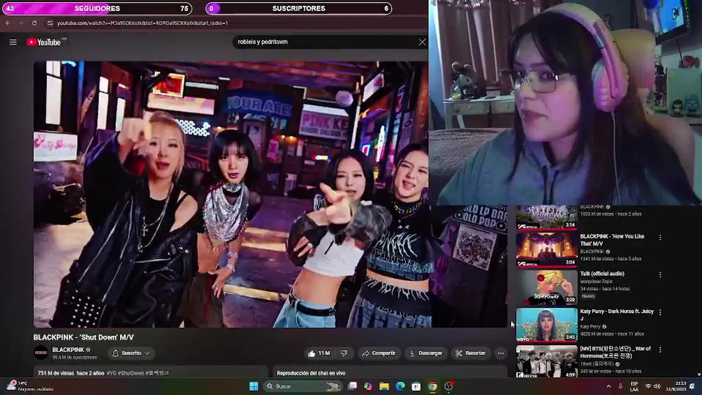This screenshot has width=702, height=395.
Task: Switch the ESP LAA input language
Action: pos(634,386)
